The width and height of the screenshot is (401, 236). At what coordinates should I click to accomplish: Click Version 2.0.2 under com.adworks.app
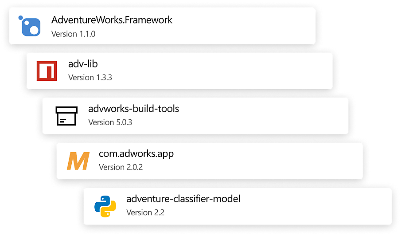point(121,167)
